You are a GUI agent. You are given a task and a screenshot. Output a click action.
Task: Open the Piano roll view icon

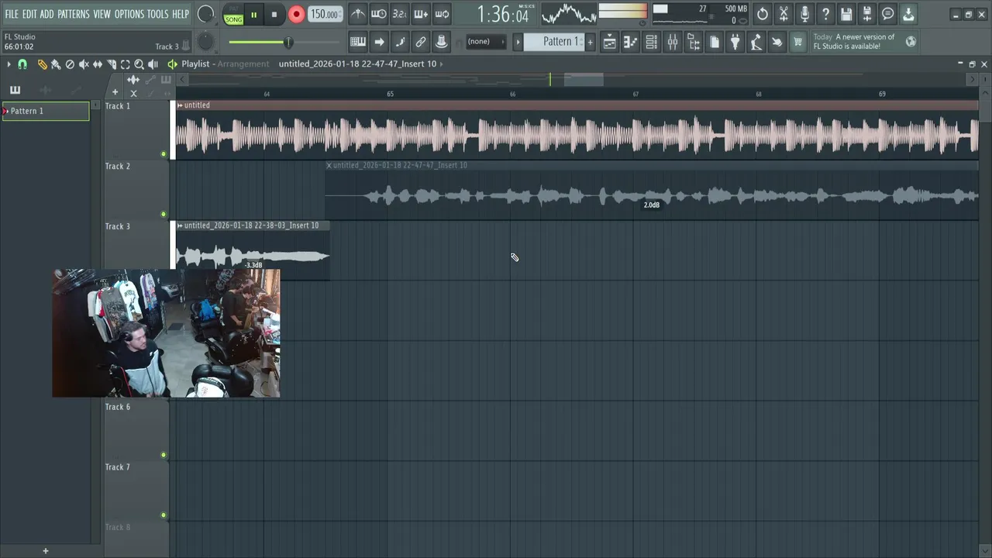click(x=631, y=42)
